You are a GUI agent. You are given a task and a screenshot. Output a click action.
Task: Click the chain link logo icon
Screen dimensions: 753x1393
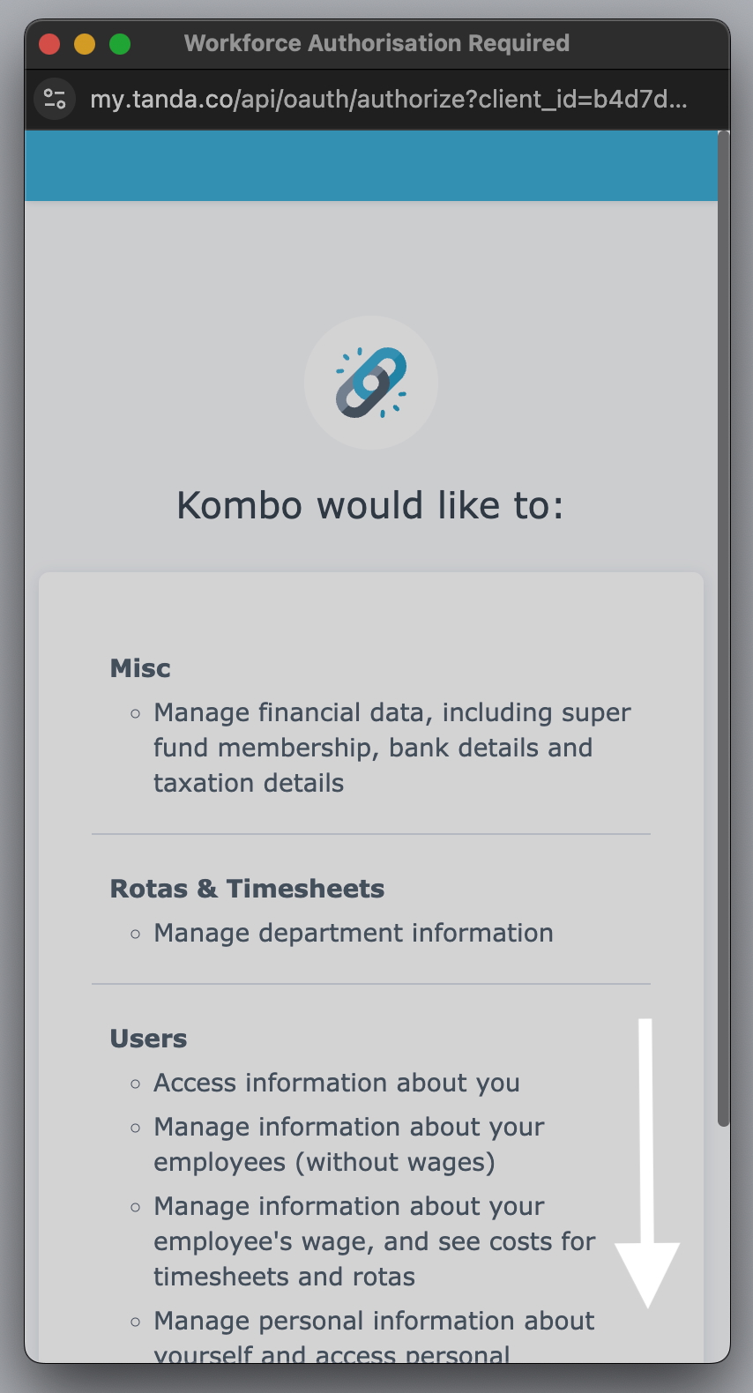(x=371, y=383)
